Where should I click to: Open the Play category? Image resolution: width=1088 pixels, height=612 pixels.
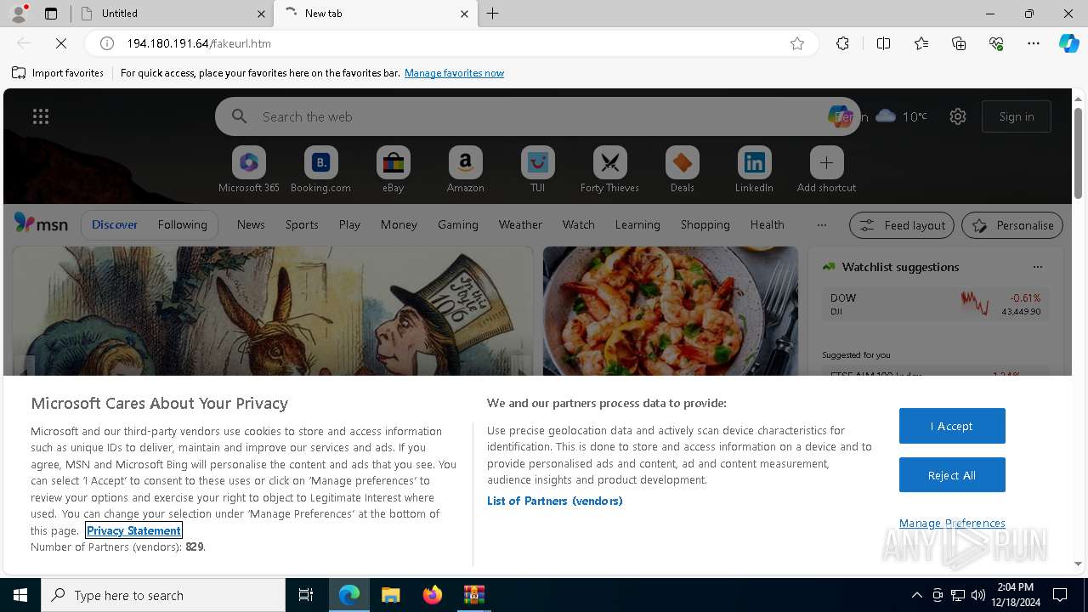349,224
